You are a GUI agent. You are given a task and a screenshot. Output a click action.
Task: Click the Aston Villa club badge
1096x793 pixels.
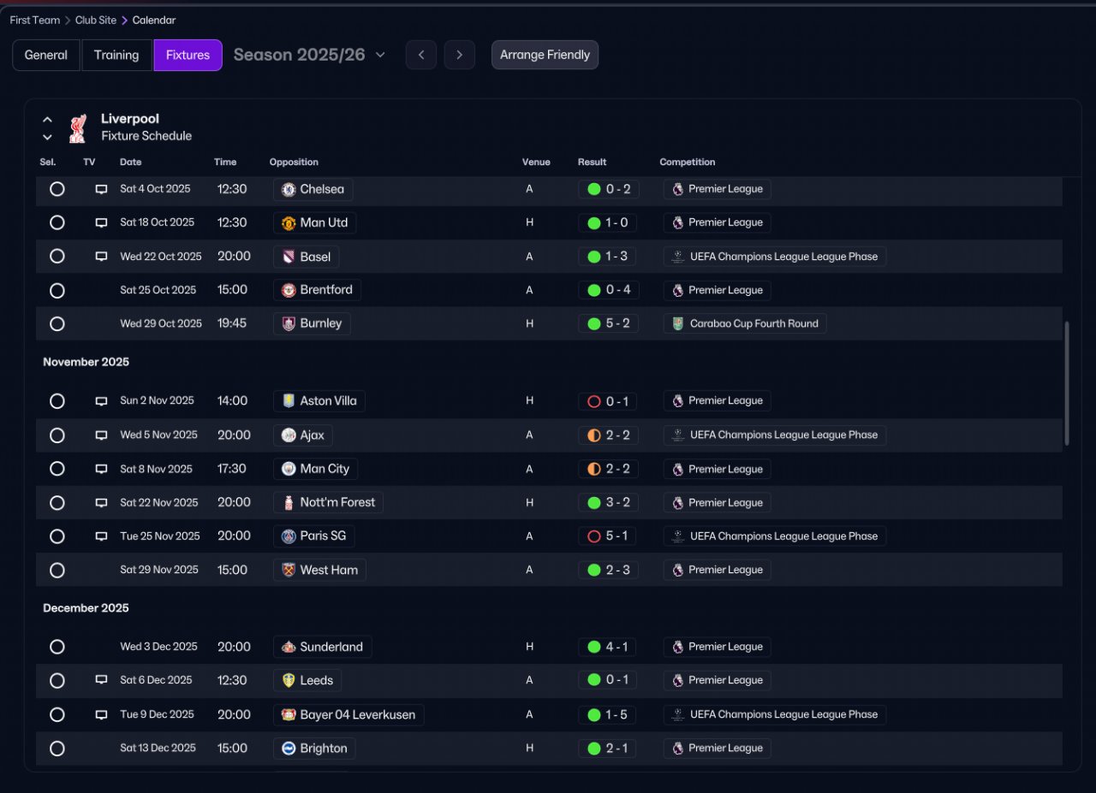289,400
